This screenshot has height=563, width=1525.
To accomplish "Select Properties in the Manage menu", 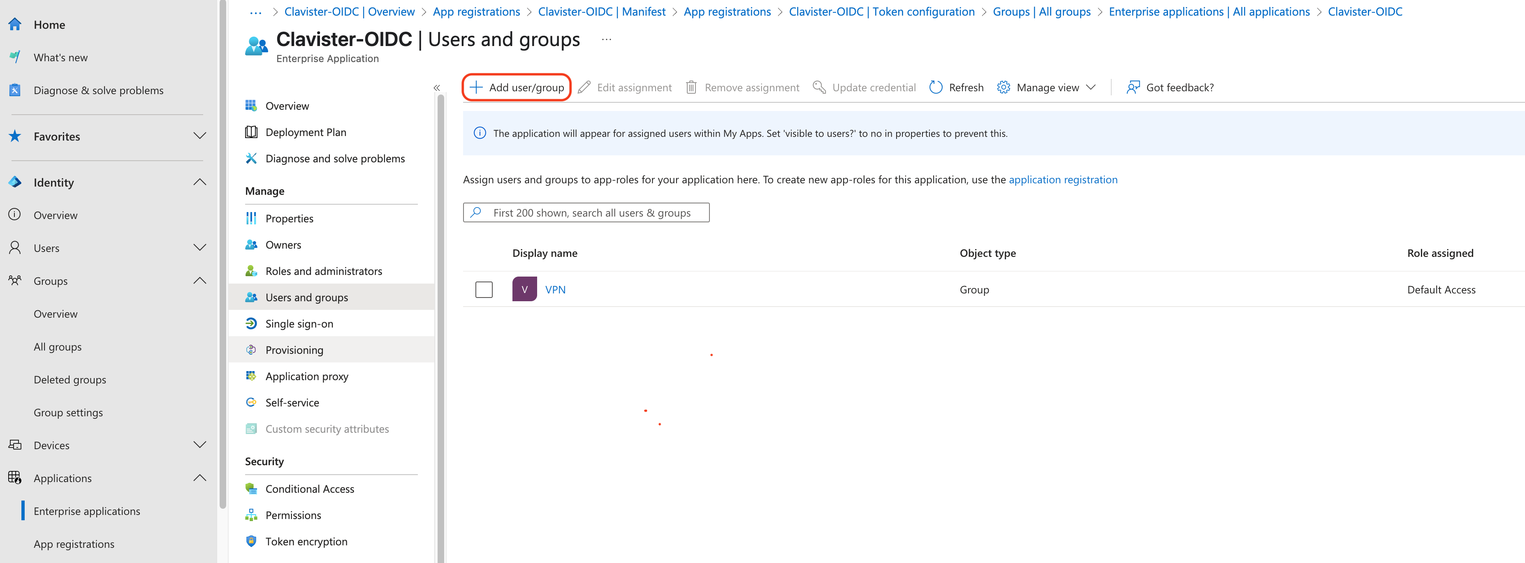I will [289, 218].
